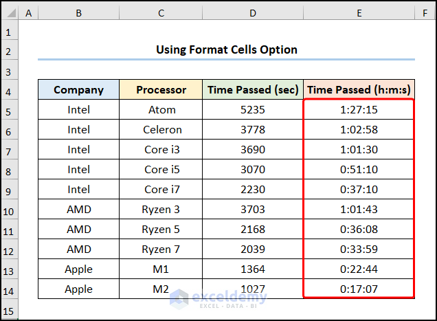437x321 pixels.
Task: Select column C header
Action: 161,13
